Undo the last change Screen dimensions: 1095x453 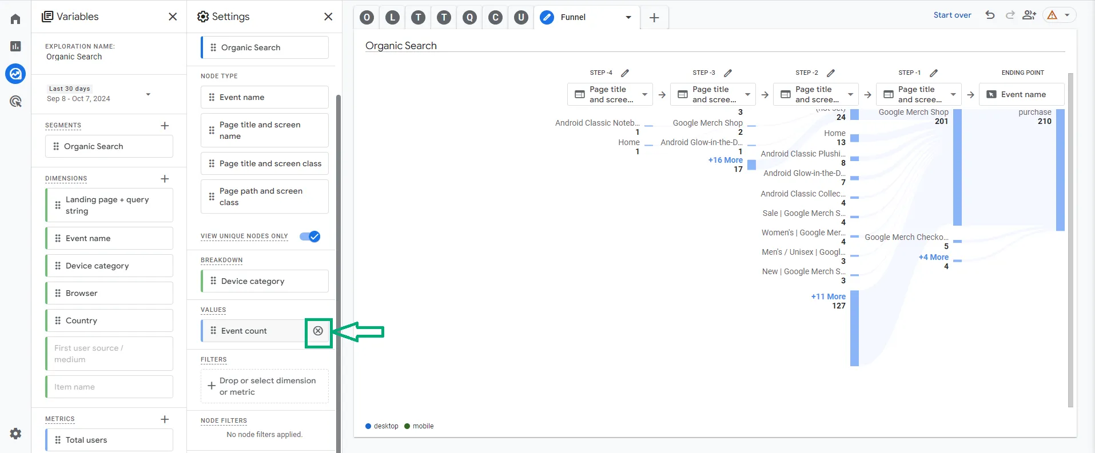click(x=990, y=15)
